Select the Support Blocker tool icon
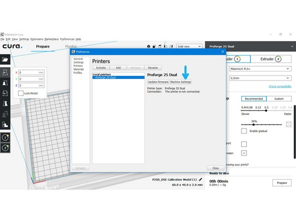This screenshot has height=222, width=296. 5,124
